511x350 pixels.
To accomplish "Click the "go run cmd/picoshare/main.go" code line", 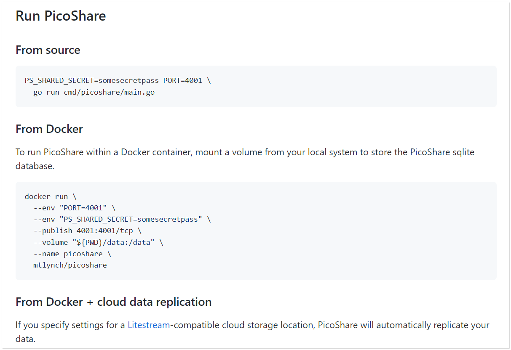I will pyautogui.click(x=94, y=92).
